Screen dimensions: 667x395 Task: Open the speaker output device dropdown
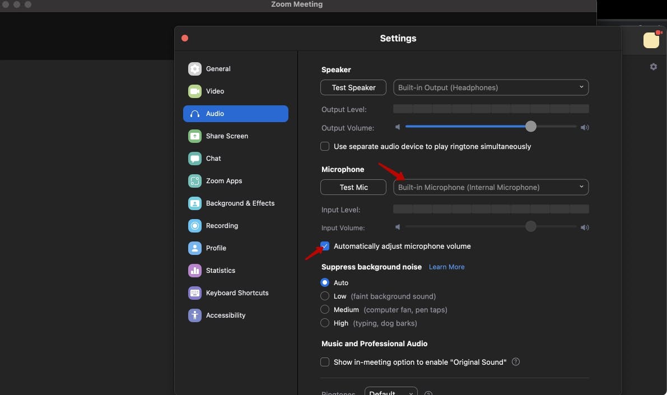point(491,87)
